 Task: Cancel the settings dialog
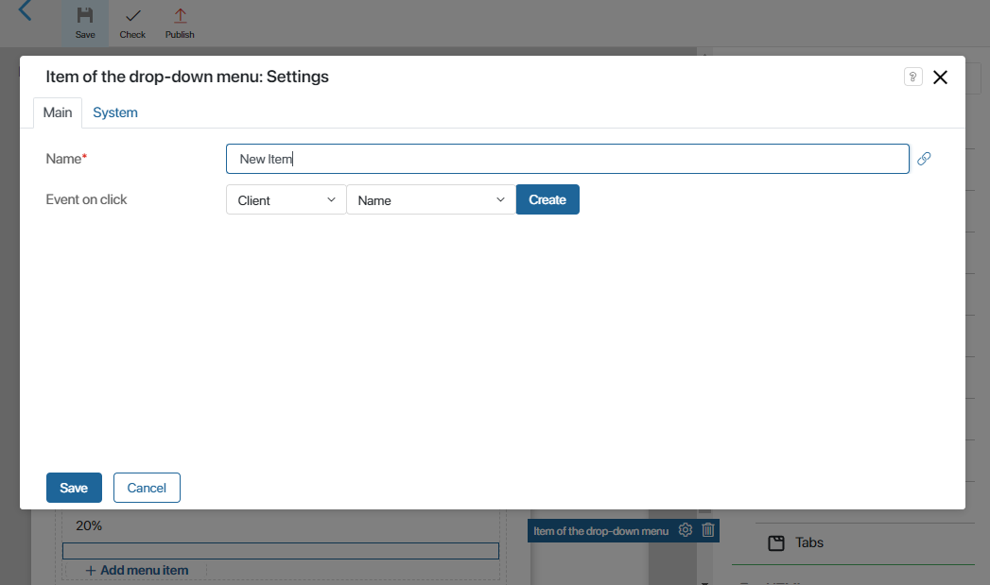147,488
